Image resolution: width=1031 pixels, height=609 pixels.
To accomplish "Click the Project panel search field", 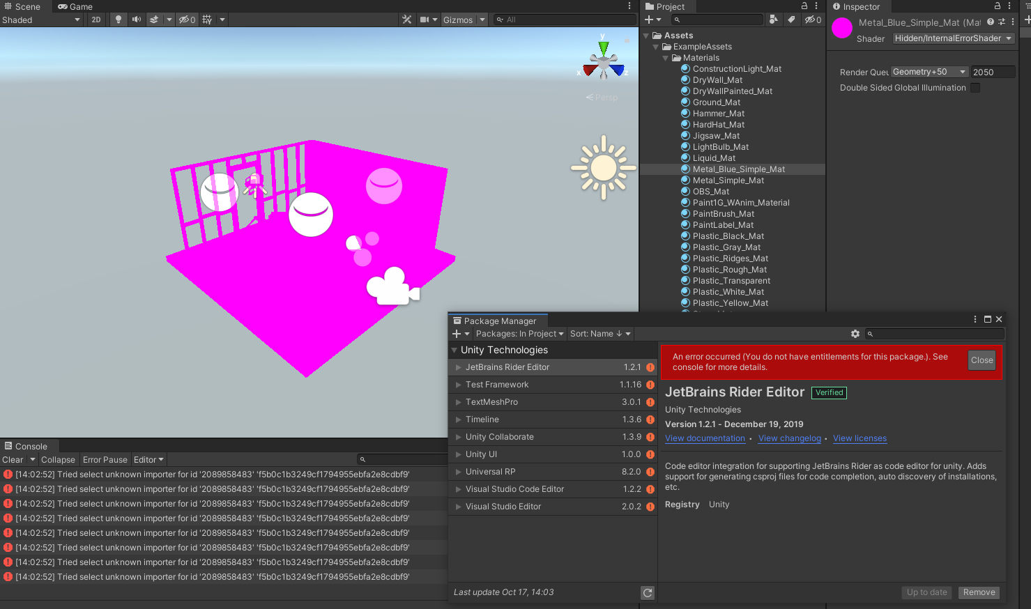I will [718, 20].
